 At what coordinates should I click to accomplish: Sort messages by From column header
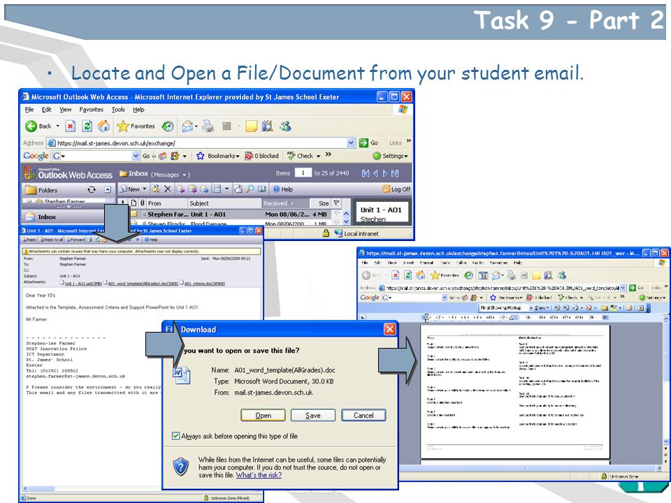click(x=167, y=203)
